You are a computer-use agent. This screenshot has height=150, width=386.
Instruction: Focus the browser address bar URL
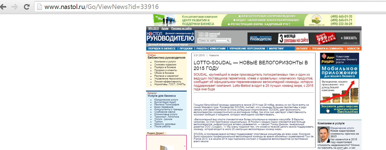[x=102, y=7]
